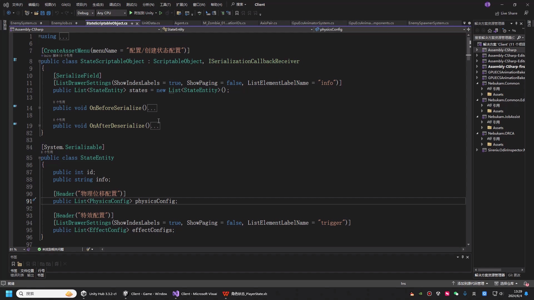Change the editor zoom level from 81%
The height and width of the screenshot is (300, 534).
tap(15, 249)
